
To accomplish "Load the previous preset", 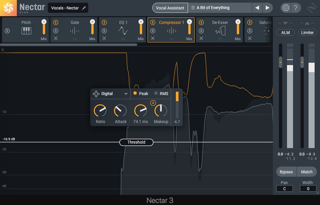I will pos(257,8).
